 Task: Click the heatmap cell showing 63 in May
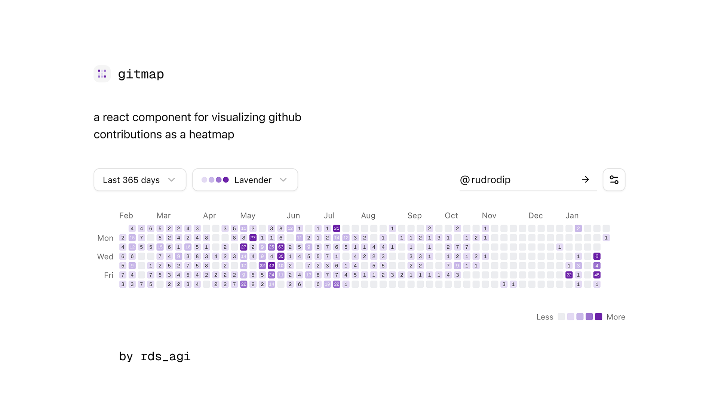coord(281,247)
